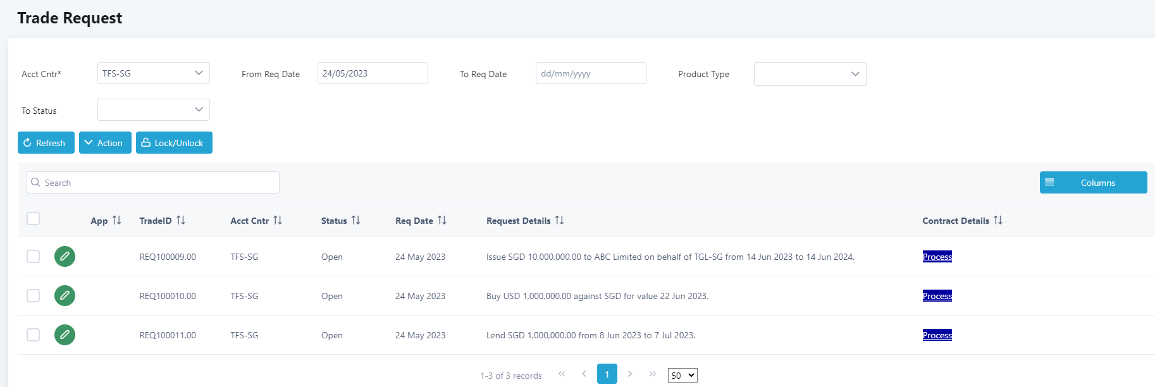Viewport: 1155px width, 387px height.
Task: Open the To Status dropdown
Action: click(x=154, y=110)
